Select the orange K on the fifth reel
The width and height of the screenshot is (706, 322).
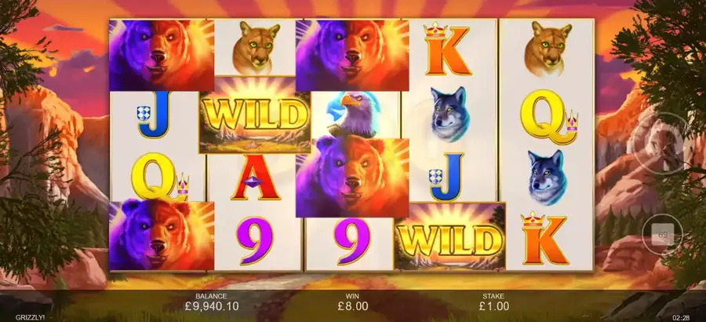[545, 238]
